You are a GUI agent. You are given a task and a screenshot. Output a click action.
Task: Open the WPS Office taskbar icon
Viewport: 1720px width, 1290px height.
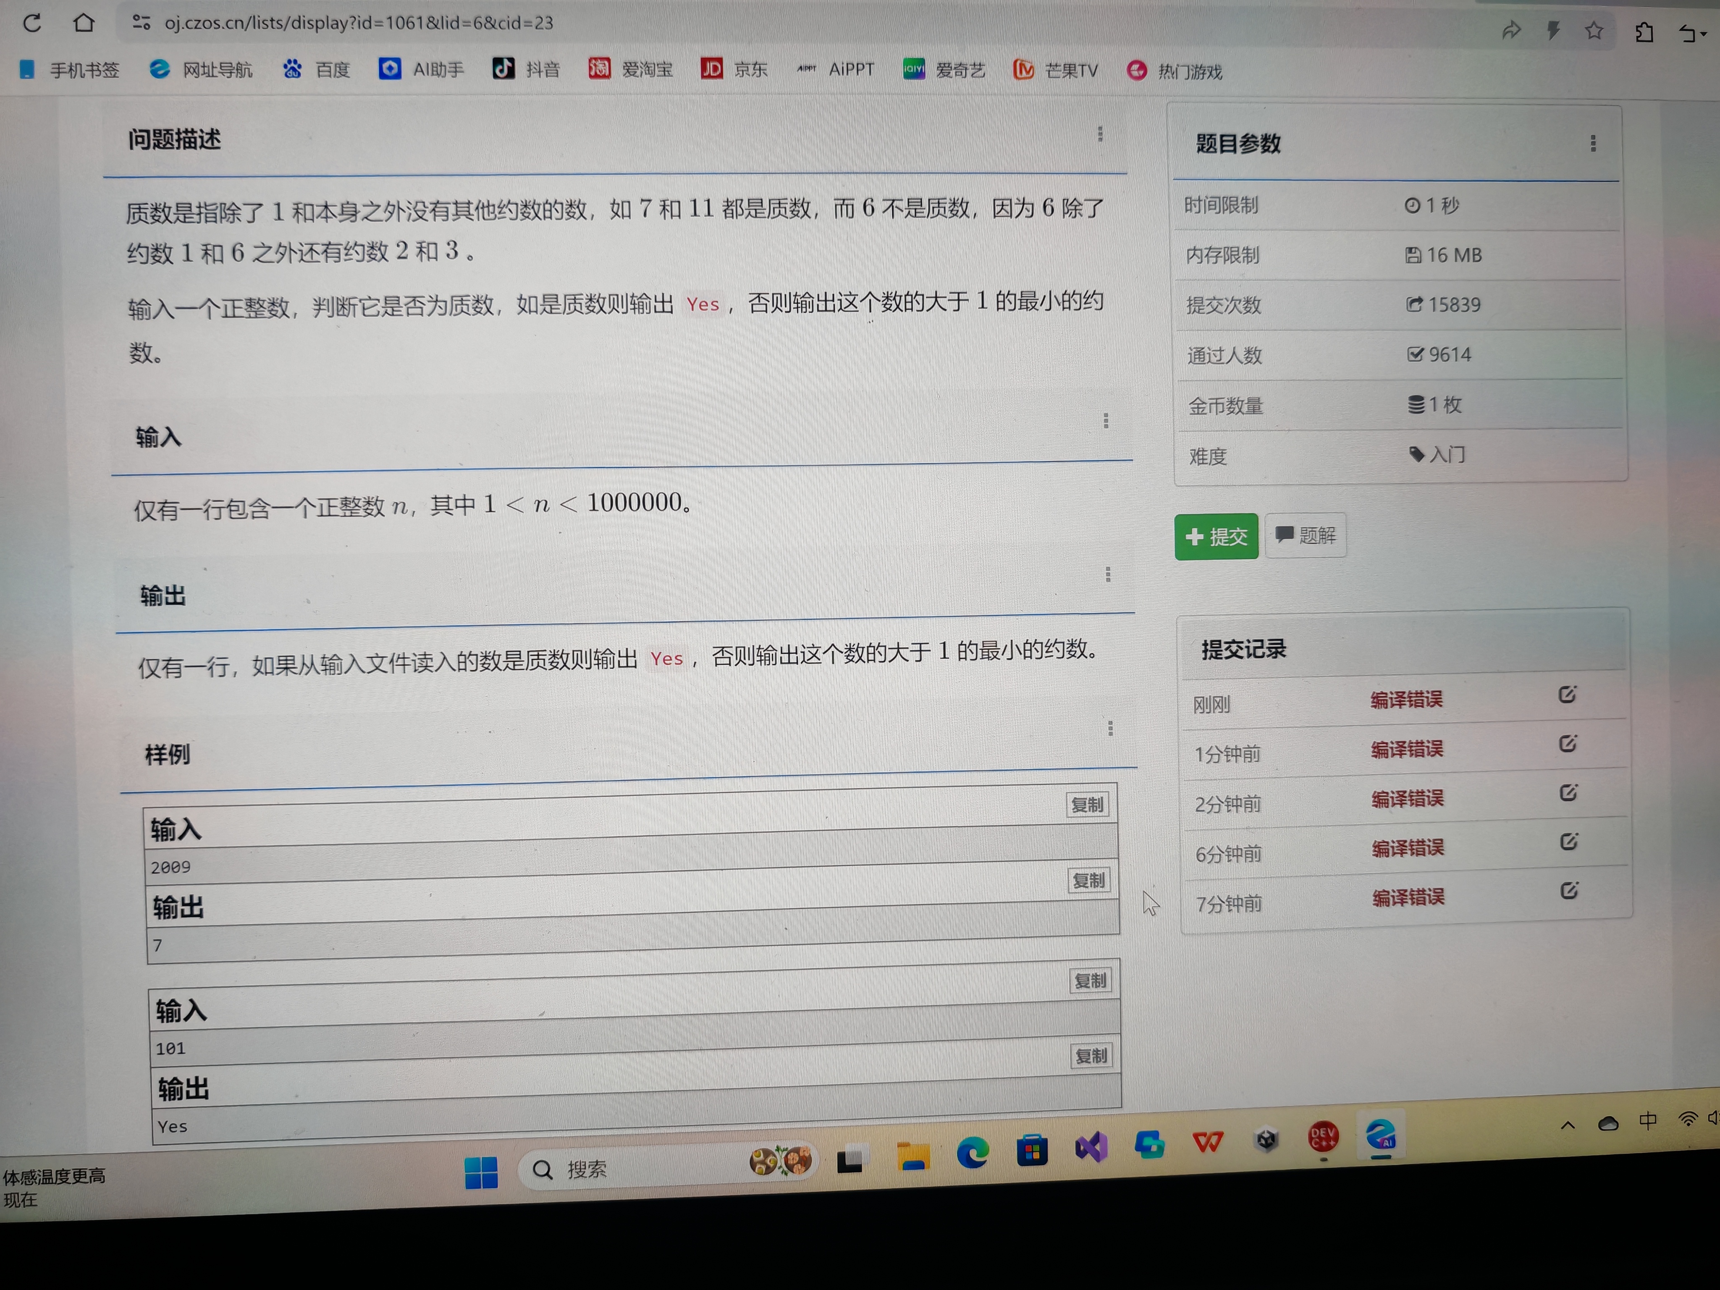(1208, 1141)
